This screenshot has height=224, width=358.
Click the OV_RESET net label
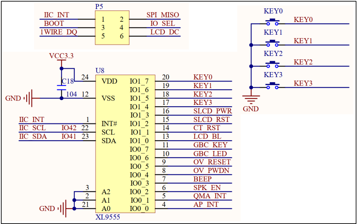[x=212, y=162]
